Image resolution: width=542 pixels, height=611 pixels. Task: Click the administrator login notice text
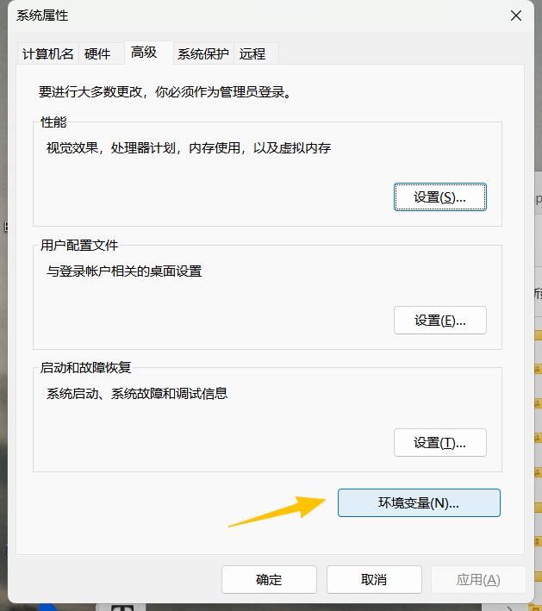pyautogui.click(x=165, y=92)
